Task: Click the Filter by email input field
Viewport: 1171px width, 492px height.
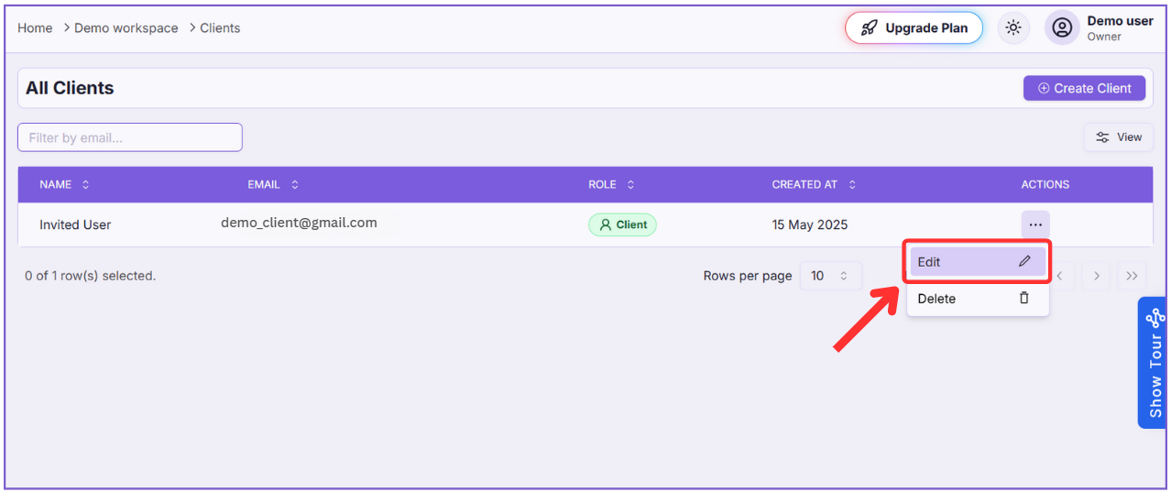Action: (x=130, y=137)
